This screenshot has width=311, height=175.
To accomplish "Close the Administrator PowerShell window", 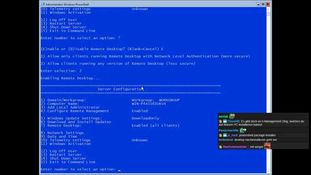I will [268, 4].
